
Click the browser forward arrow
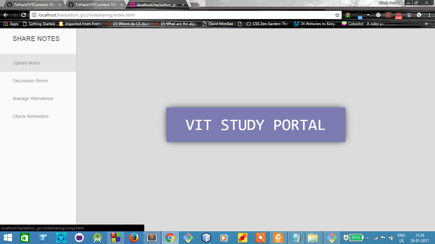[15, 15]
